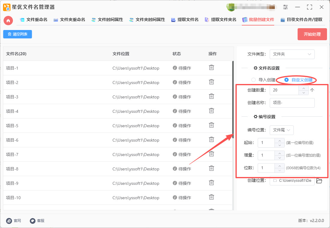Open the 官网 website icon
Screen dimensions: 330x228
(x=9, y=220)
